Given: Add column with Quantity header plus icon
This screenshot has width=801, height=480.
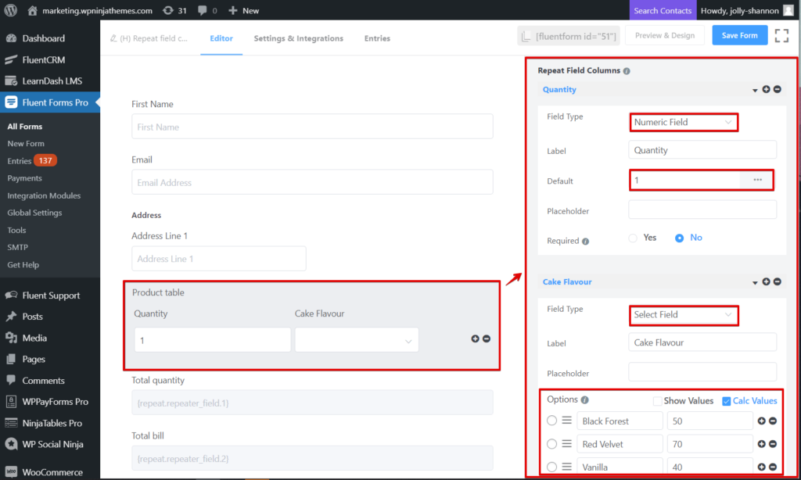Looking at the screenshot, I should (766, 89).
